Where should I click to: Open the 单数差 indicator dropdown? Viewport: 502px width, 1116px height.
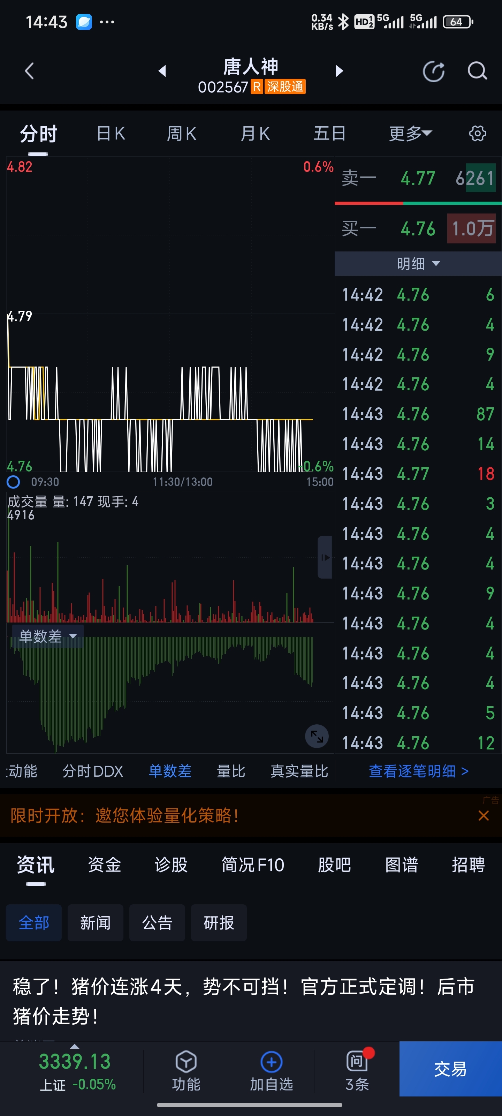coord(48,636)
